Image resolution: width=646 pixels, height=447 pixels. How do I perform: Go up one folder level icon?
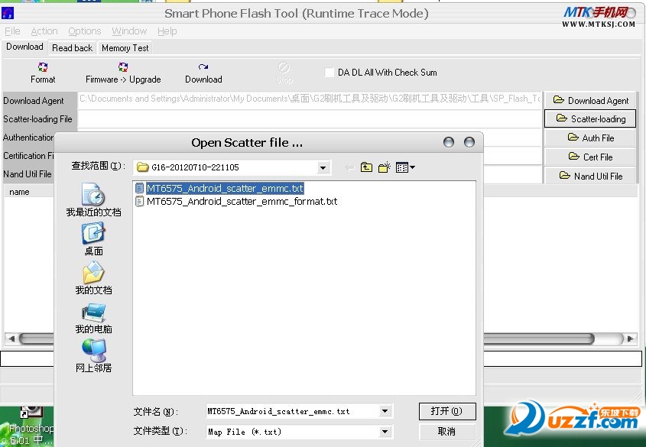[366, 167]
